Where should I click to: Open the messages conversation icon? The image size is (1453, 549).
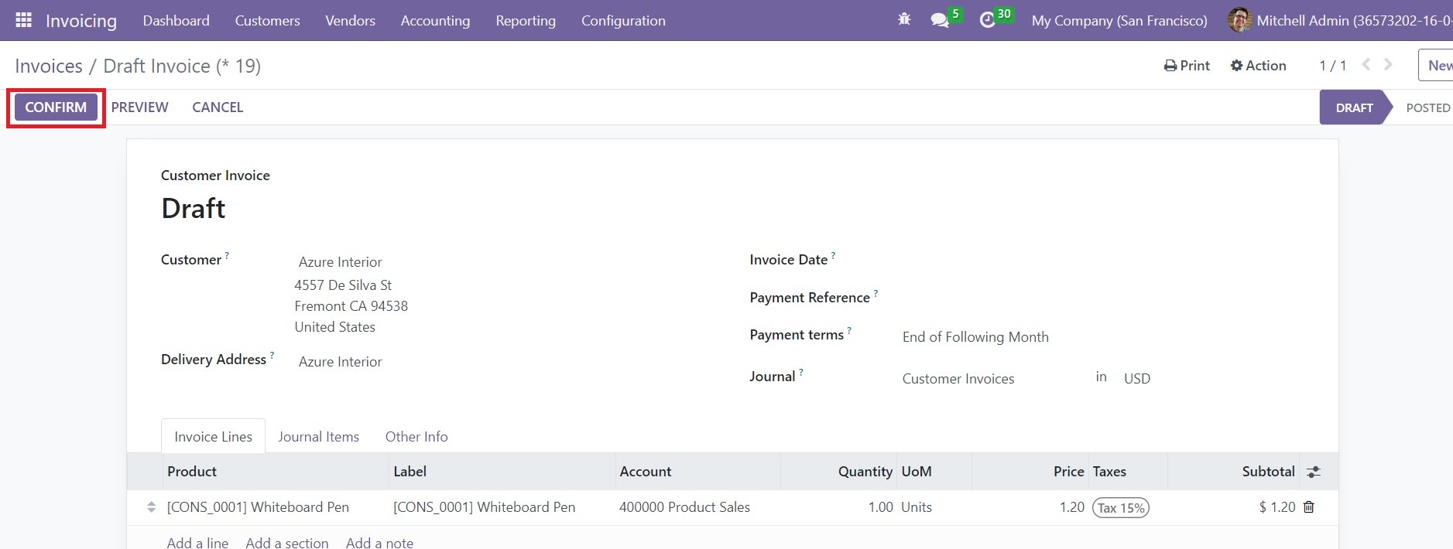point(940,21)
